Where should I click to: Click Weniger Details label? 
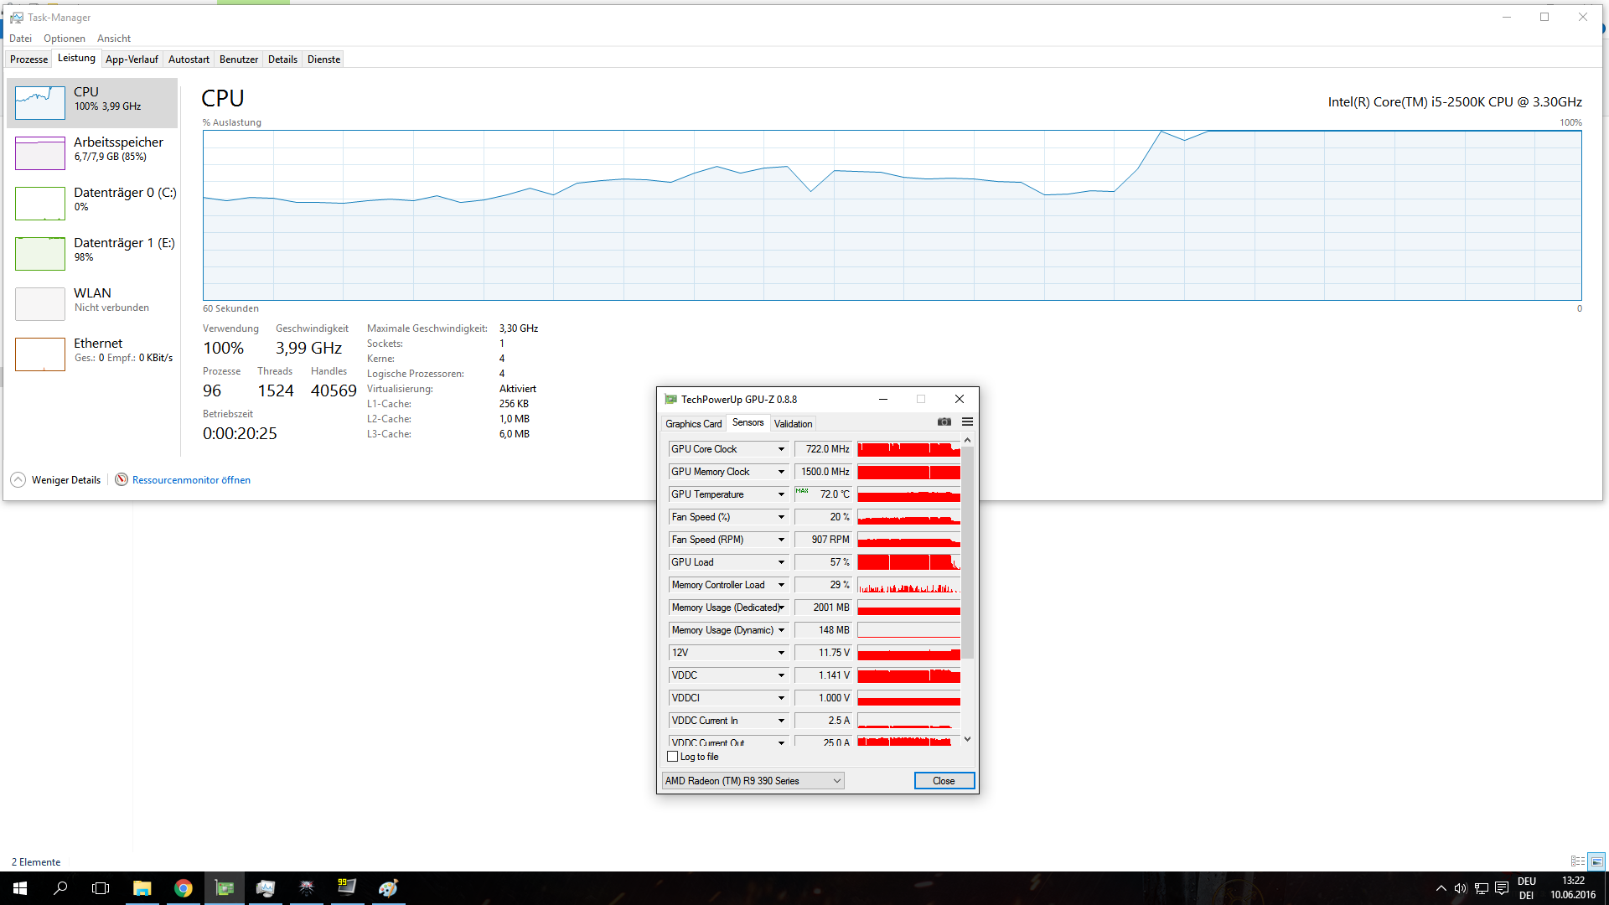pyautogui.click(x=66, y=480)
